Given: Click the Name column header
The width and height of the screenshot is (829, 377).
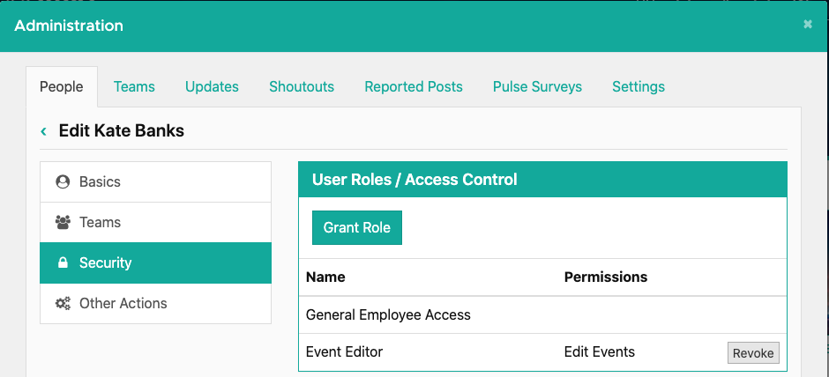Looking at the screenshot, I should click(x=325, y=277).
